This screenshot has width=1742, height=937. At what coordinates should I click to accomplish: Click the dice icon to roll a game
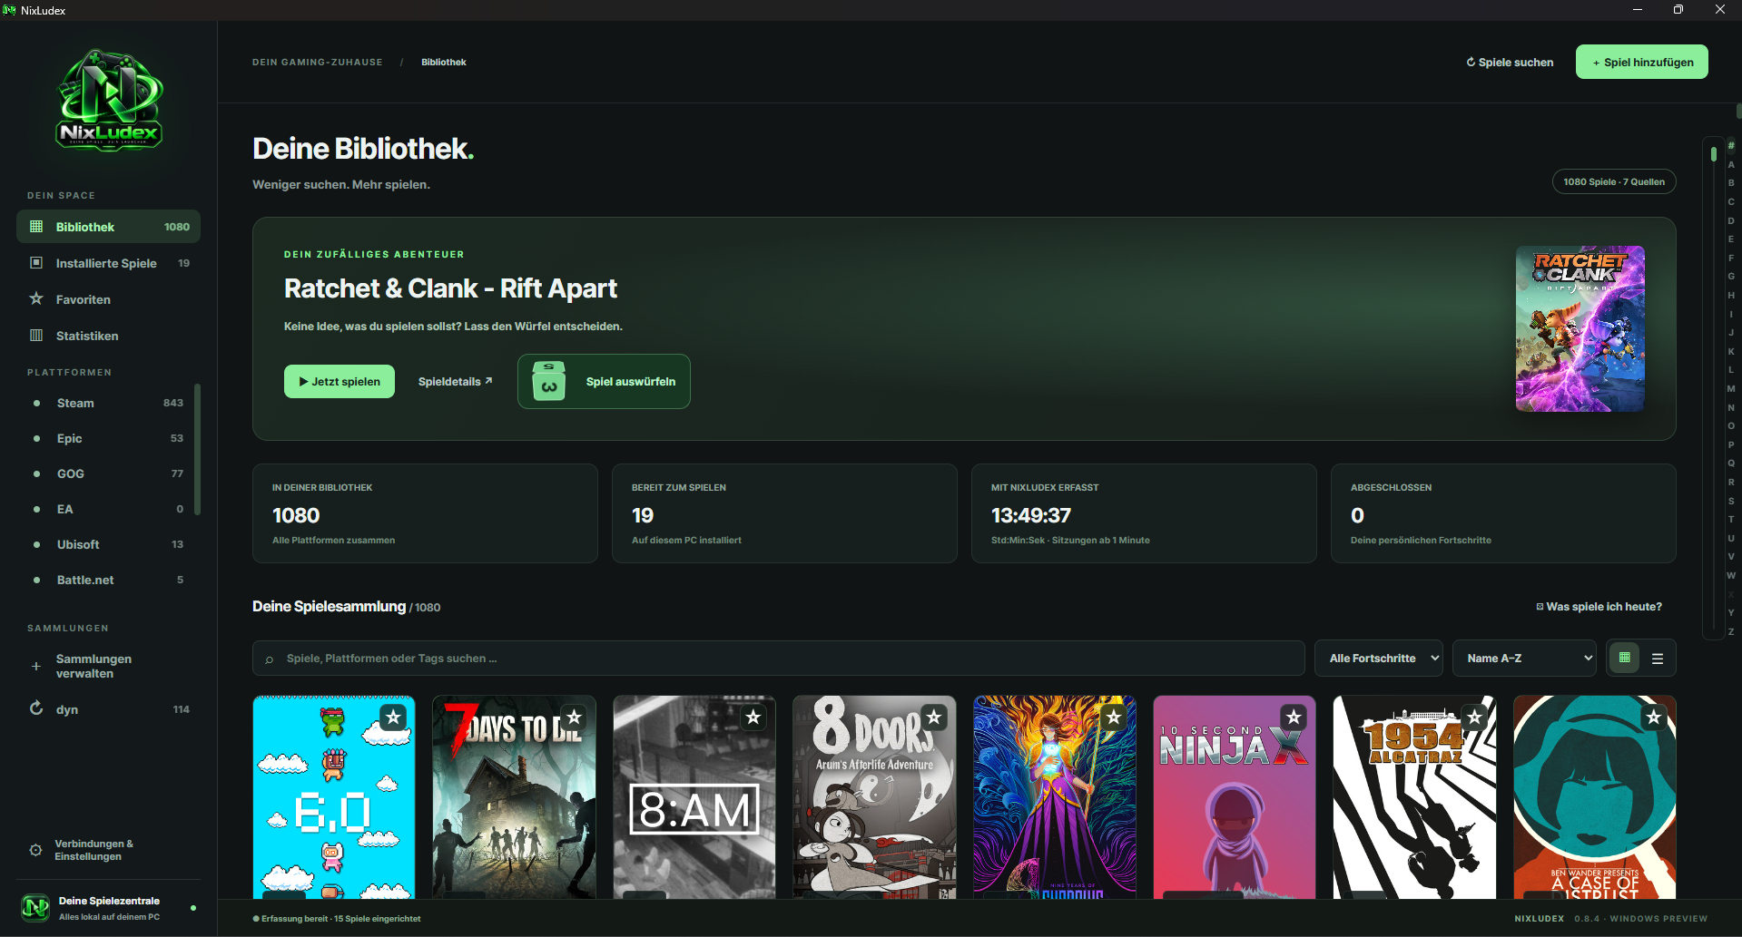[x=548, y=381]
